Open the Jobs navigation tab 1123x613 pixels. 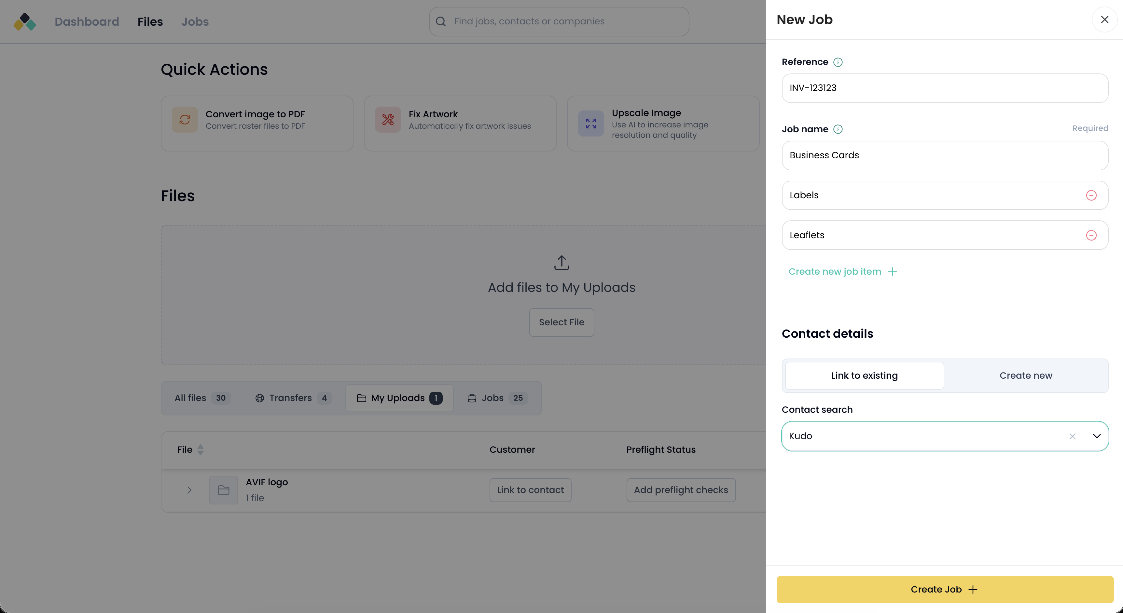195,22
